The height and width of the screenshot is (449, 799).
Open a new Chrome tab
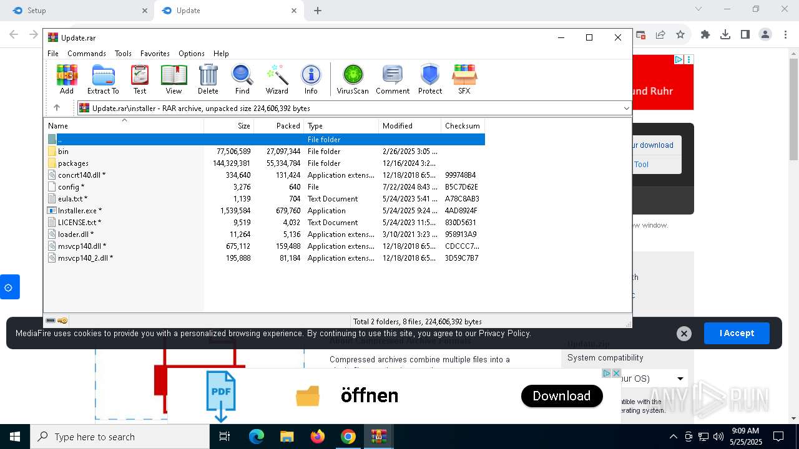[x=318, y=11]
